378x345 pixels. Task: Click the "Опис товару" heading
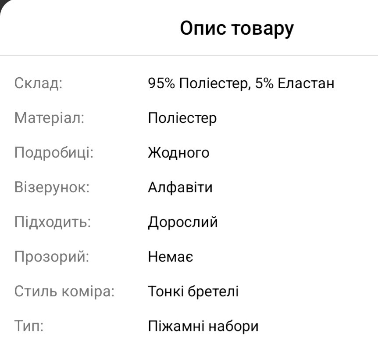[237, 29]
